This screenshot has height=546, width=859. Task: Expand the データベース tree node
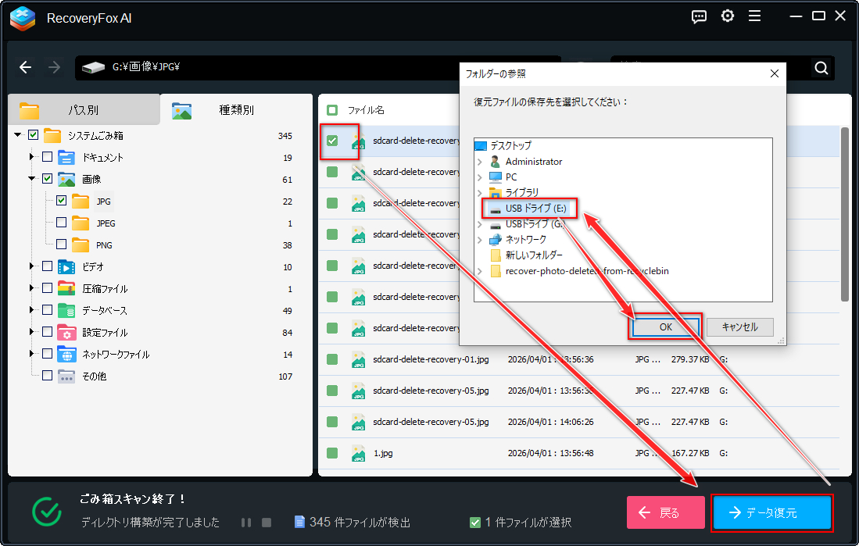click(x=32, y=310)
